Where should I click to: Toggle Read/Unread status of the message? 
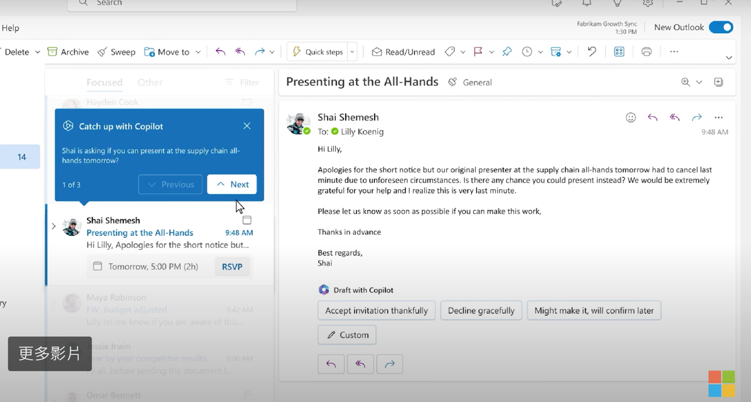pyautogui.click(x=403, y=52)
